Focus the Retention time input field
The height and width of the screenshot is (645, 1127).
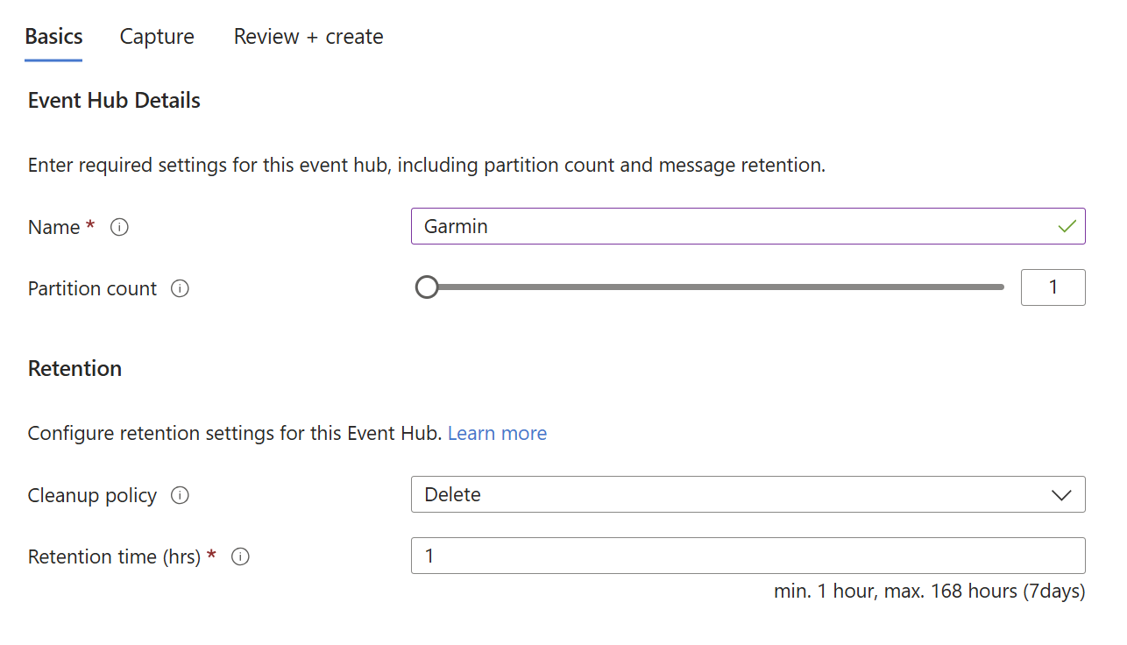[x=748, y=556]
